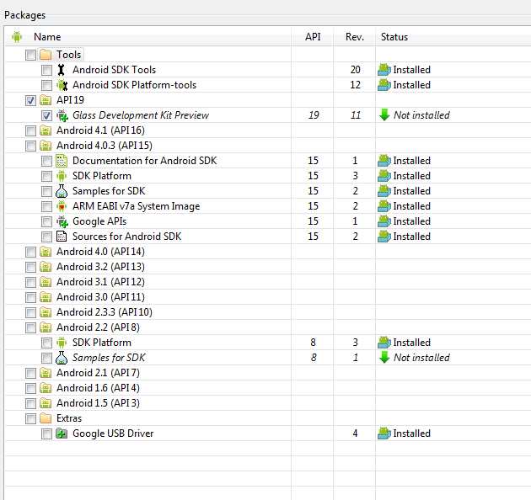The height and width of the screenshot is (500, 531).
Task: Click the Android 4.1 (API 16) folder icon
Action: point(46,130)
